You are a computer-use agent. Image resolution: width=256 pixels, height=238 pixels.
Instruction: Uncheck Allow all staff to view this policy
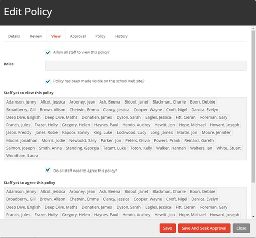(x=48, y=52)
